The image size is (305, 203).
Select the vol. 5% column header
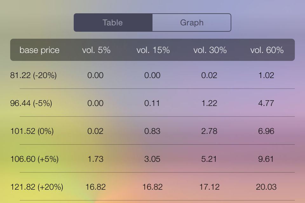(96, 50)
